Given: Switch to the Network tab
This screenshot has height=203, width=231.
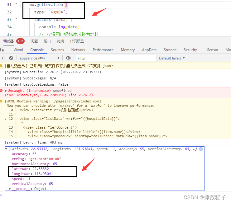Looking at the screenshot, I should tap(78, 50).
